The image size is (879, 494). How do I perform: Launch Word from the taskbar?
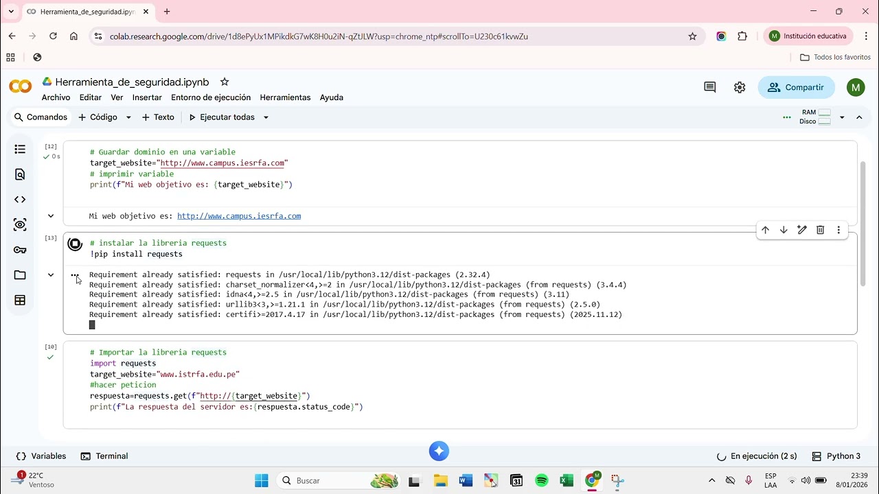coord(466,480)
